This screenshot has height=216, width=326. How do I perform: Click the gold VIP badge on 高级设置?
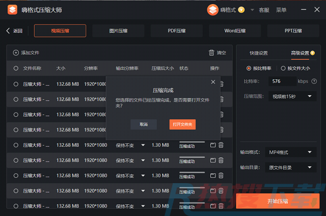(312, 53)
